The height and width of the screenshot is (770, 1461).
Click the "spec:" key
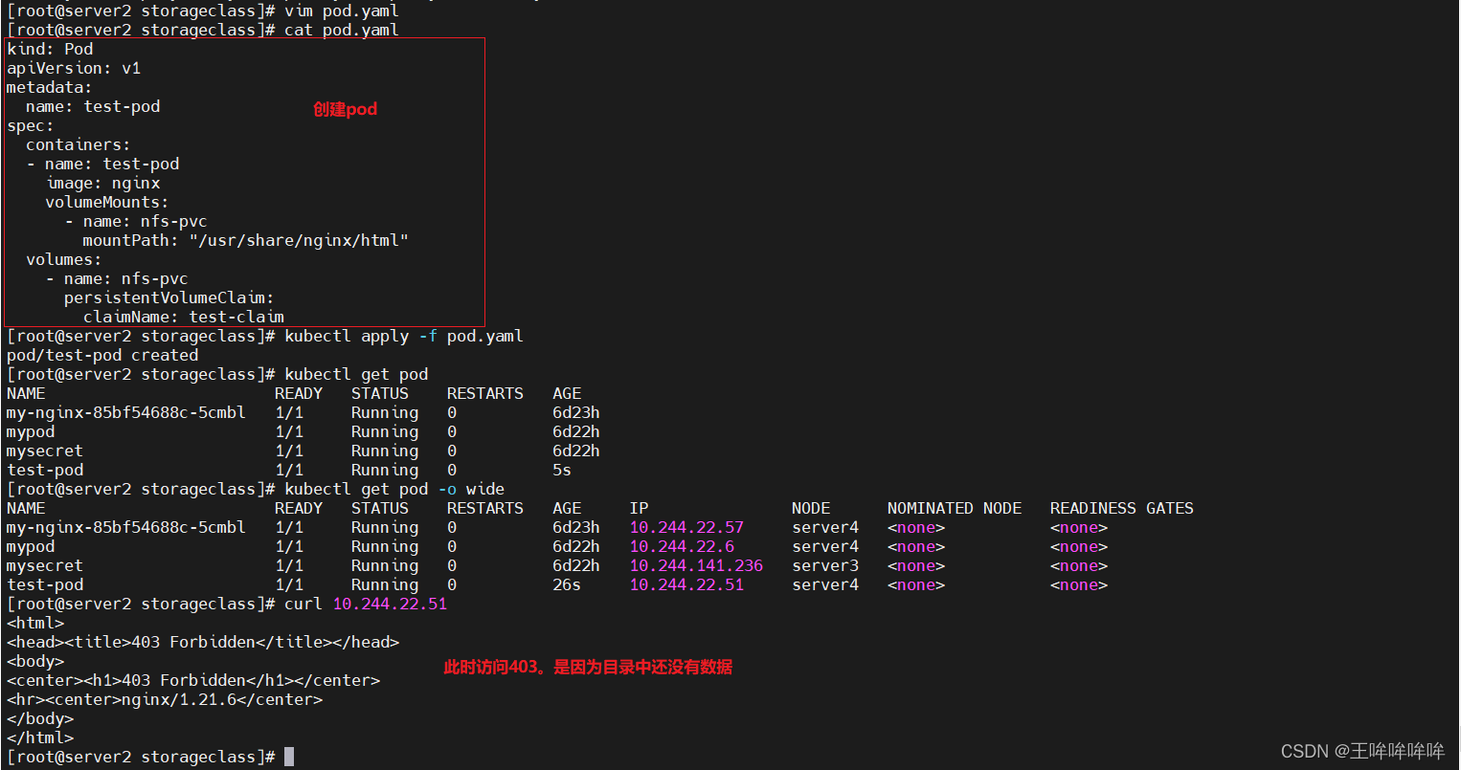pyautogui.click(x=31, y=125)
